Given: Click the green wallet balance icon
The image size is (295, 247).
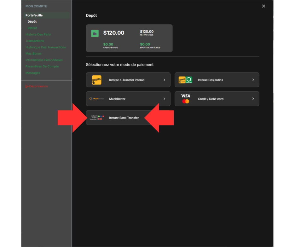Looking at the screenshot, I should coord(95,33).
